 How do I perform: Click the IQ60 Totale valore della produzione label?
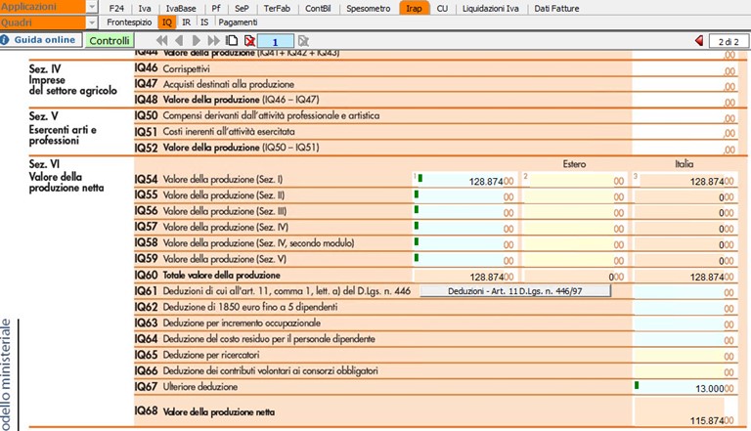coord(221,276)
